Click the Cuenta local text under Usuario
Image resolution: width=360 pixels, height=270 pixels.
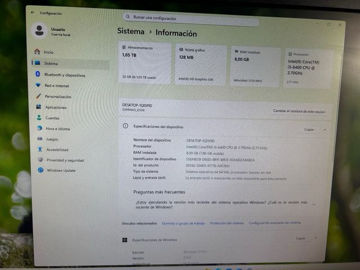point(61,34)
